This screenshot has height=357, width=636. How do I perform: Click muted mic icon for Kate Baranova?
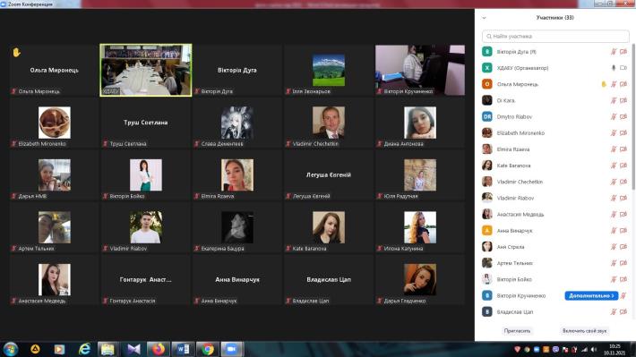pyautogui.click(x=614, y=166)
